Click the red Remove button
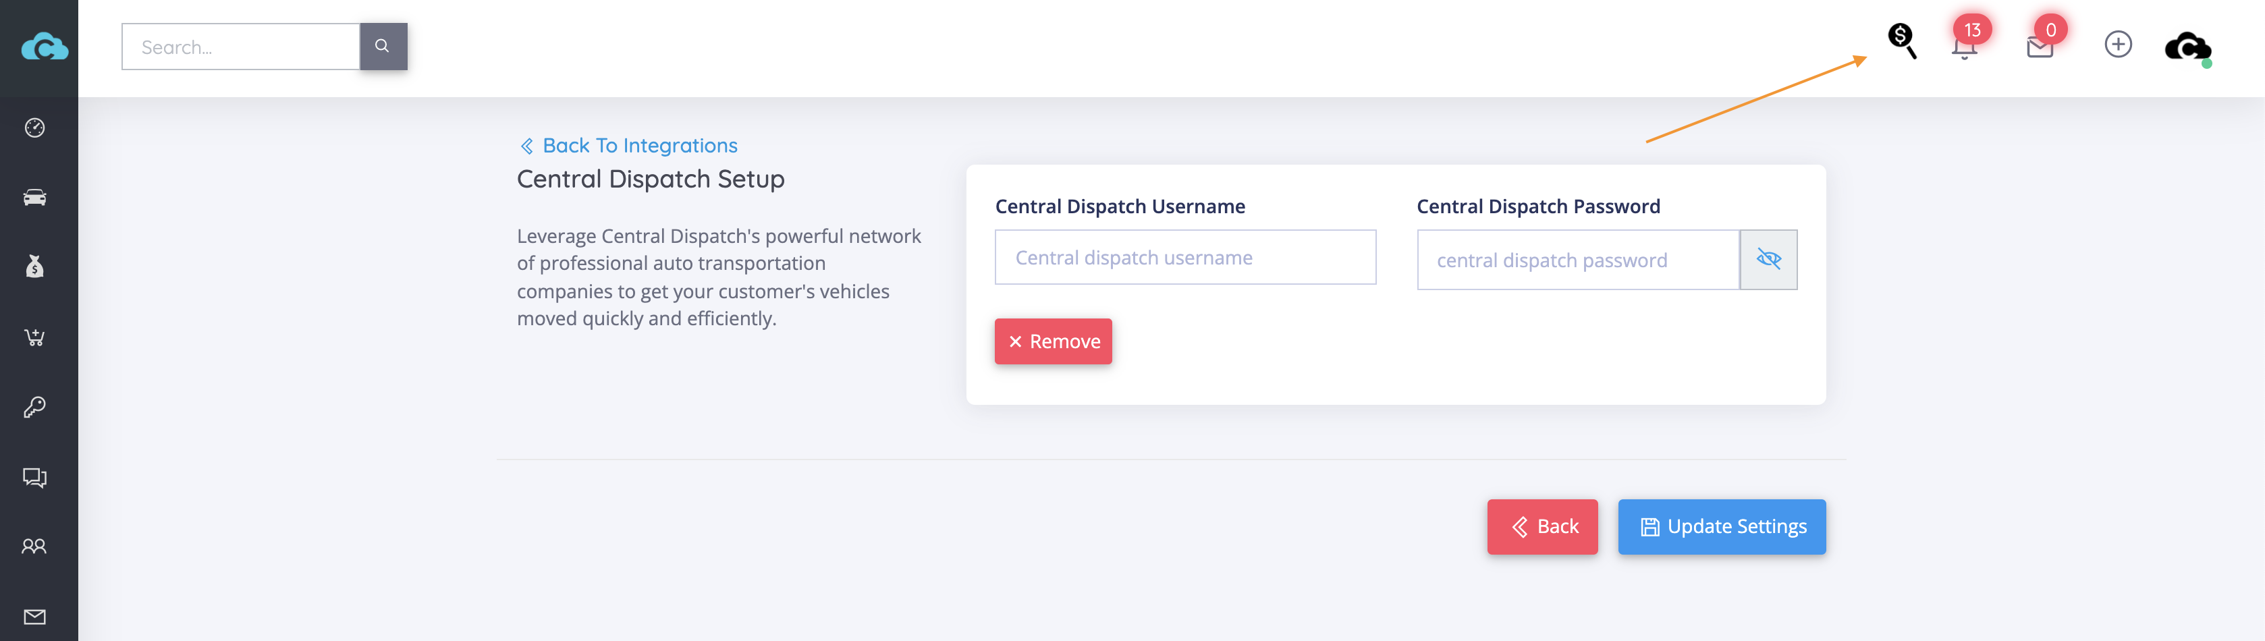This screenshot has height=641, width=2265. 1052,341
